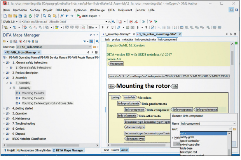Click the Italic formatting icon
This screenshot has height=160, width=241.
pyautogui.click(x=107, y=28)
